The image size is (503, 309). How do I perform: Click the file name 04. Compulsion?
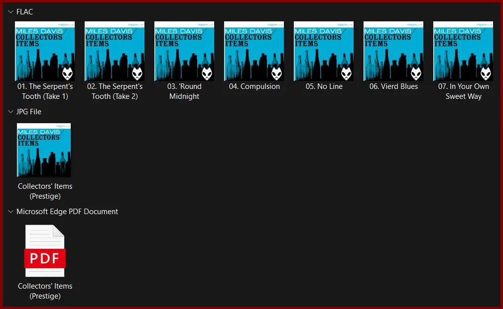click(x=254, y=86)
